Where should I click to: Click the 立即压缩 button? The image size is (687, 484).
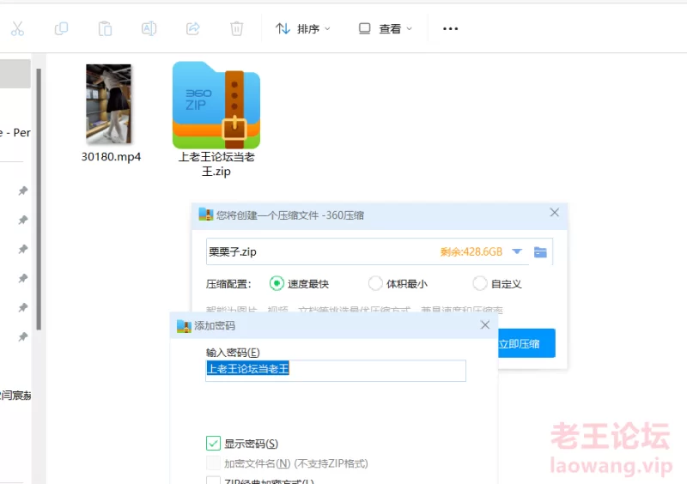pyautogui.click(x=526, y=343)
